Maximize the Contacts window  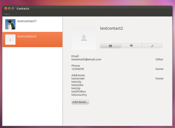(x=13, y=8)
